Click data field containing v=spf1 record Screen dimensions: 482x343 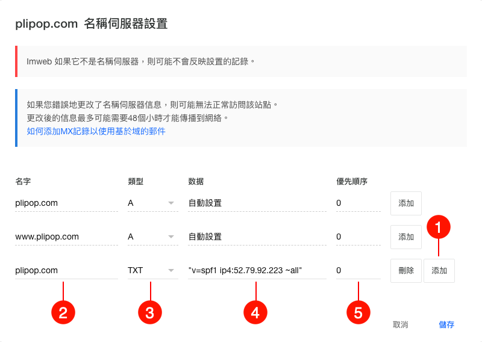coord(257,271)
